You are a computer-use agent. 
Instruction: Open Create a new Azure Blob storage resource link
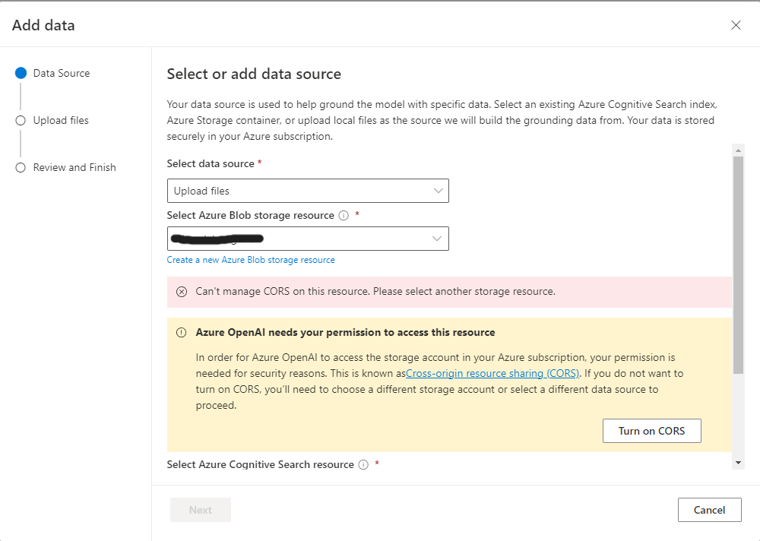(251, 260)
